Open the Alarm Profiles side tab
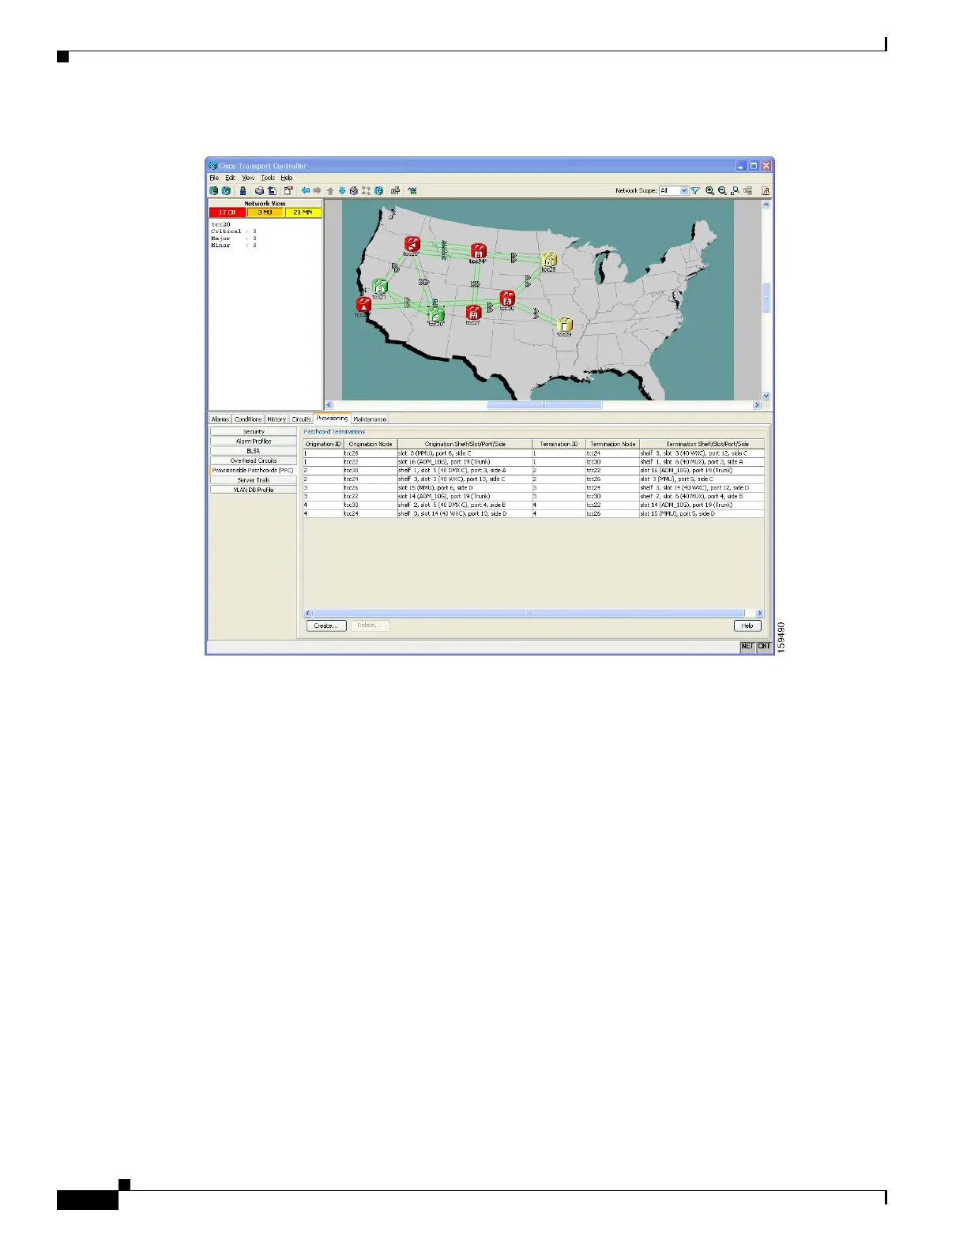The height and width of the screenshot is (1251, 967). (254, 441)
